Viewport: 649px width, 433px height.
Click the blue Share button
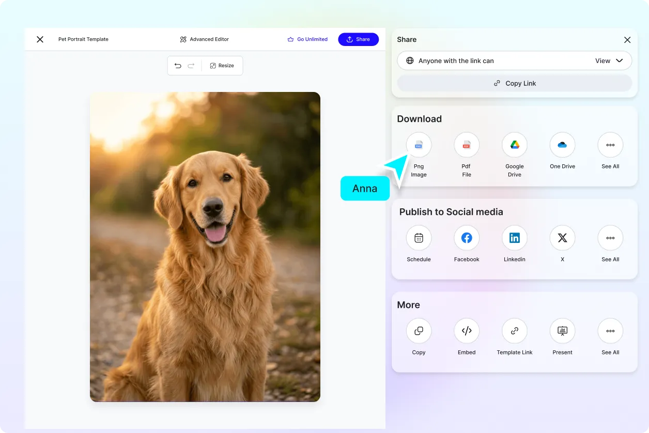[x=358, y=39]
